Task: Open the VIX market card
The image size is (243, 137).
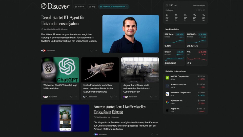Action: tap(197, 58)
